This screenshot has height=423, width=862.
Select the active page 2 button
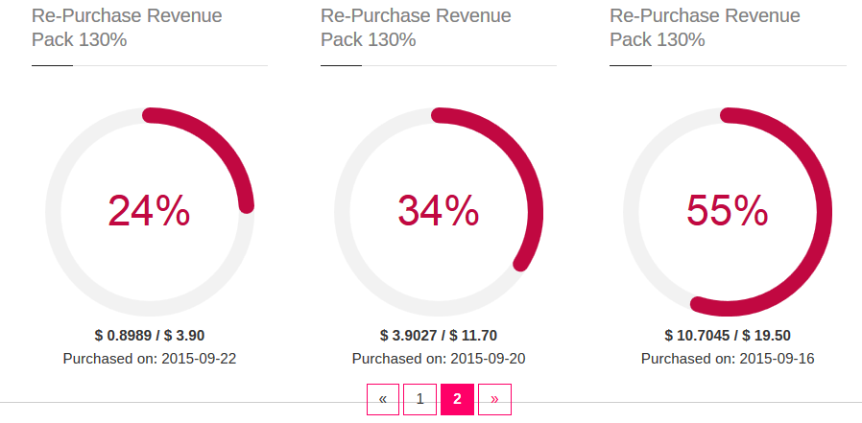click(457, 399)
